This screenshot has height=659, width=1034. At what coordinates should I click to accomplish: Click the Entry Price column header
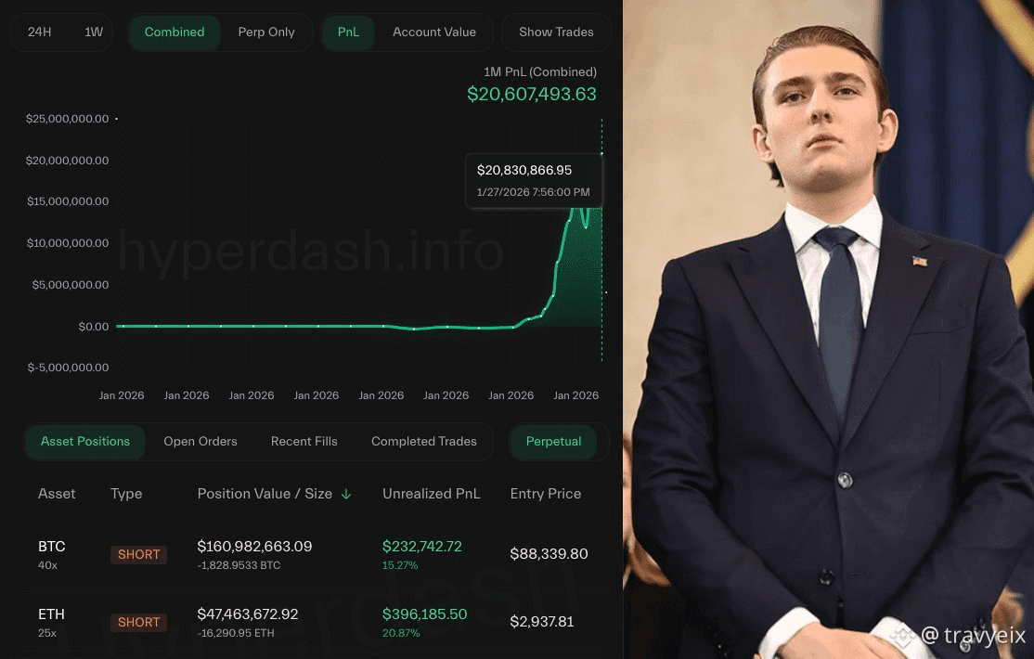click(x=546, y=494)
